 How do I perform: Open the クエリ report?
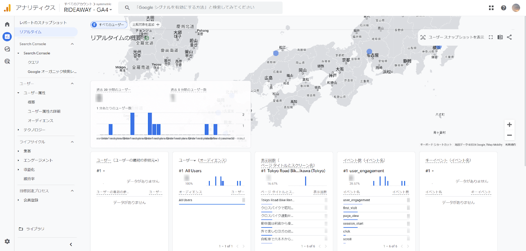(x=33, y=62)
